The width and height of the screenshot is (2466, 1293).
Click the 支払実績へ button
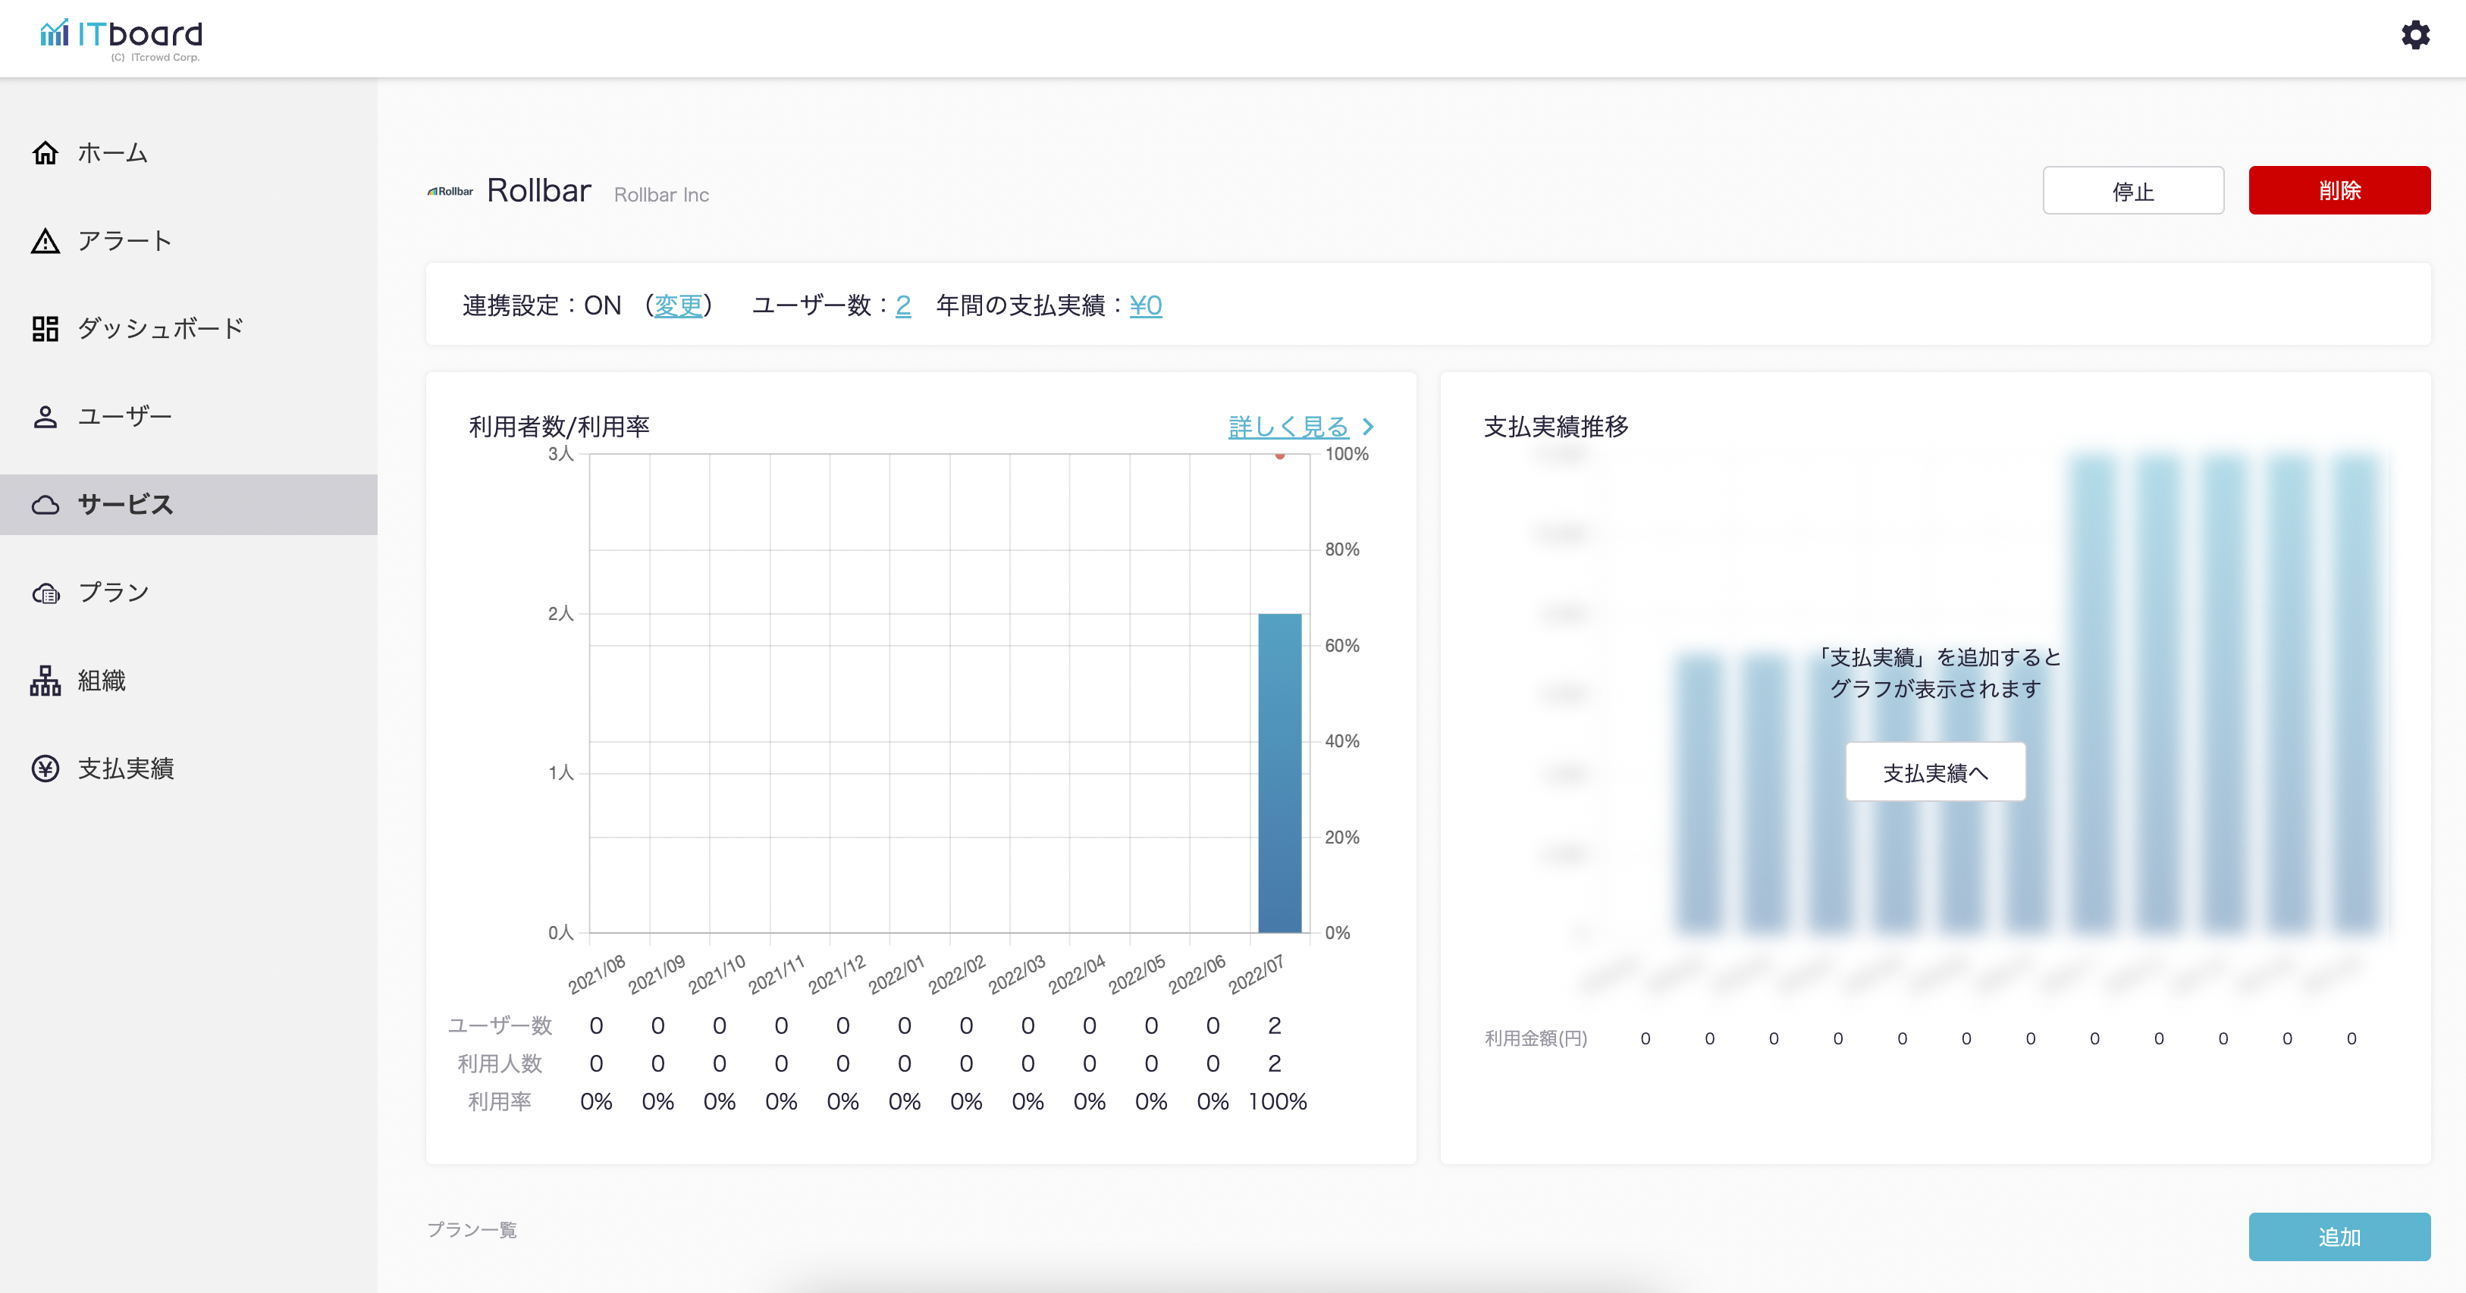pyautogui.click(x=1934, y=772)
